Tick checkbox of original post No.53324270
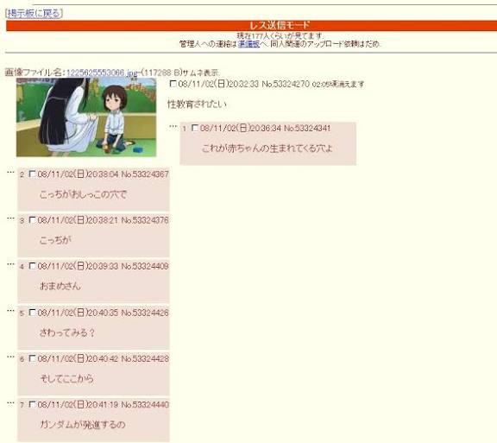 173,84
